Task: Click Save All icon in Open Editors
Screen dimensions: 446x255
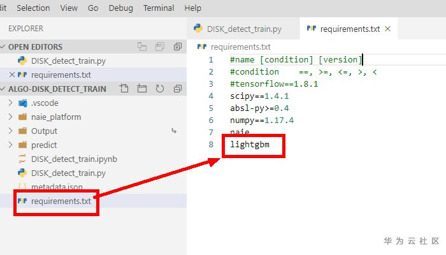Action: (x=159, y=47)
